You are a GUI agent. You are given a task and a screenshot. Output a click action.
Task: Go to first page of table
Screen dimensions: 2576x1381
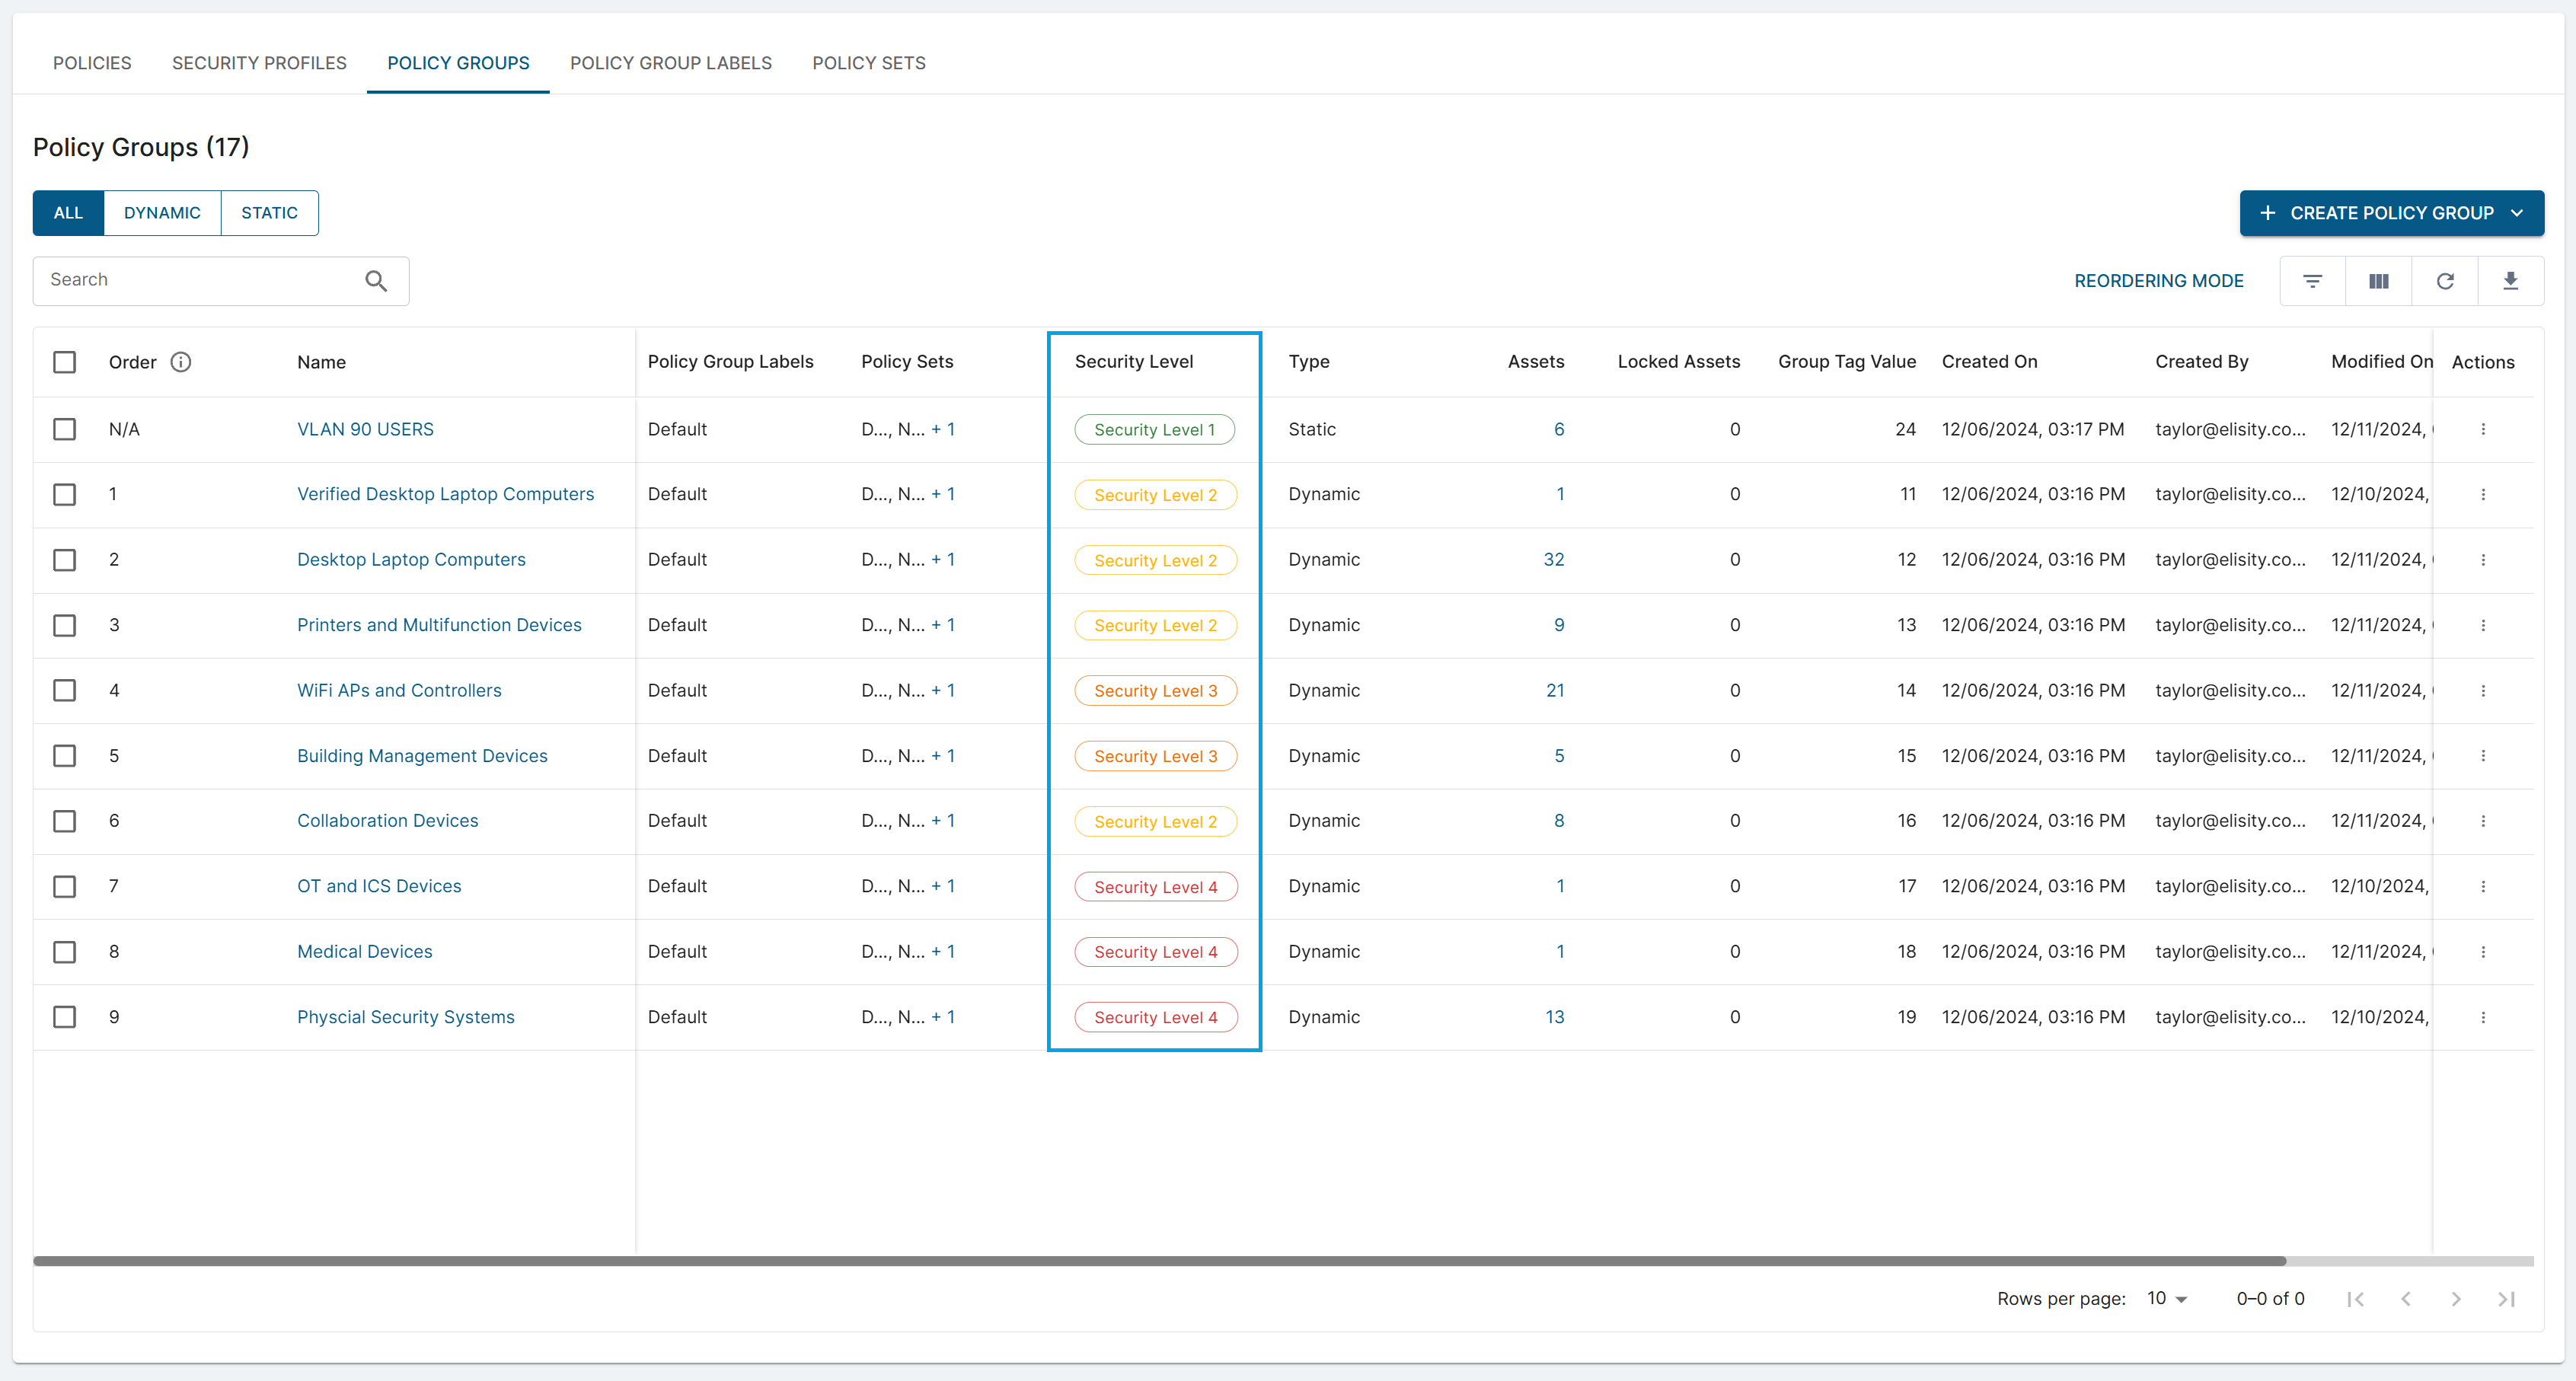(x=2355, y=1299)
